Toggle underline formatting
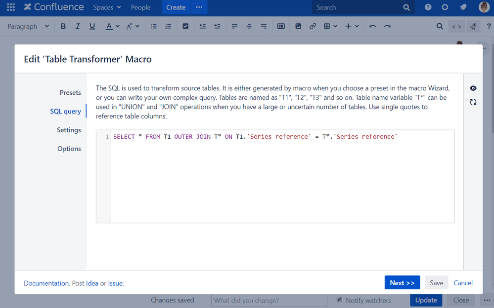The image size is (494, 308). point(92,27)
